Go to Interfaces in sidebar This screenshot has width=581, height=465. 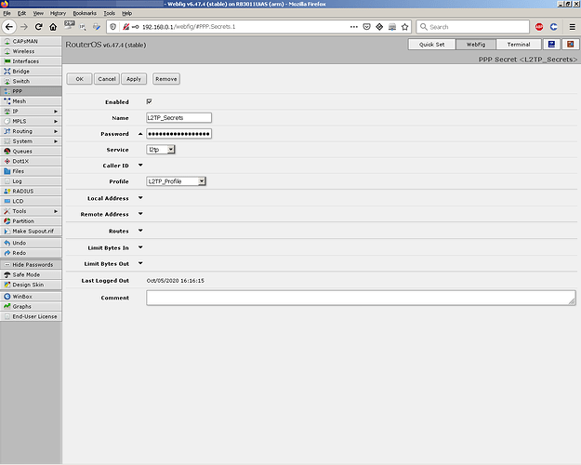point(31,61)
